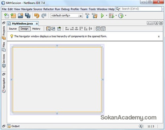Switch to Source view

(x=13, y=29)
